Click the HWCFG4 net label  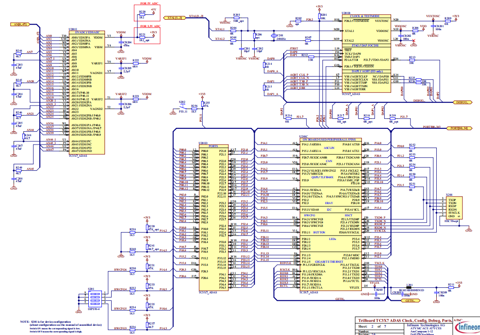click(x=120, y=289)
